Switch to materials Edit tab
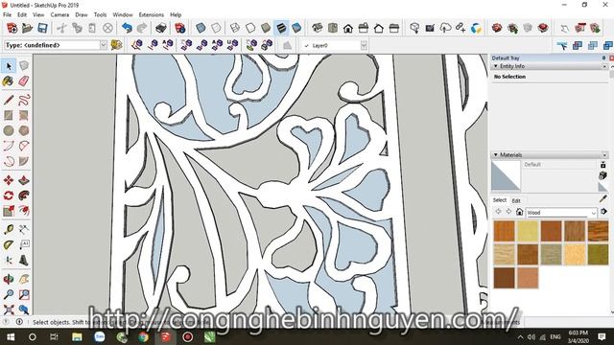The height and width of the screenshot is (345, 614). pyautogui.click(x=516, y=200)
